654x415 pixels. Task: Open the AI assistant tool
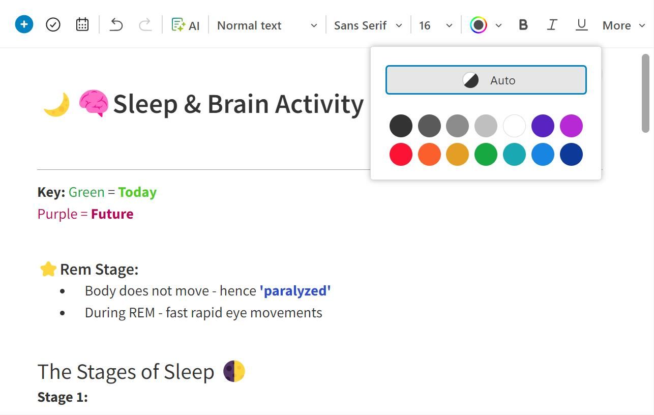coord(186,24)
